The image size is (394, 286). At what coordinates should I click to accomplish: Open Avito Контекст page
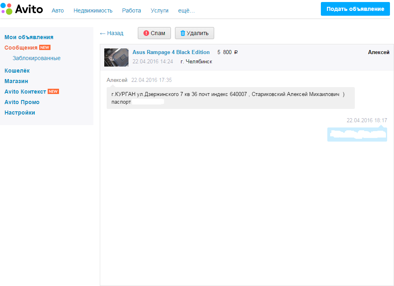25,92
